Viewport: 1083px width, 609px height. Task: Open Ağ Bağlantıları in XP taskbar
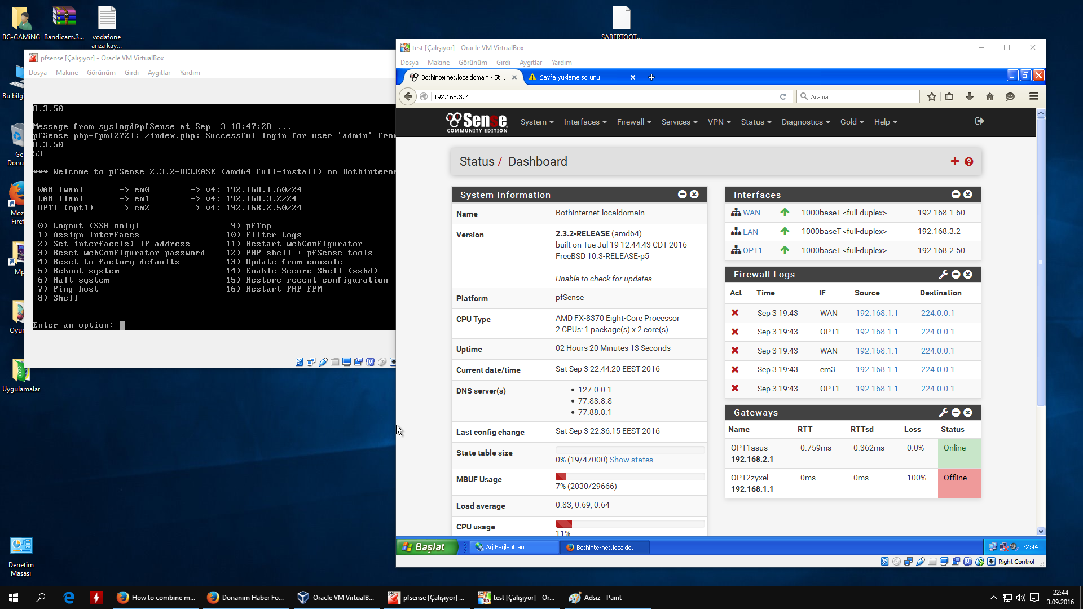point(513,547)
